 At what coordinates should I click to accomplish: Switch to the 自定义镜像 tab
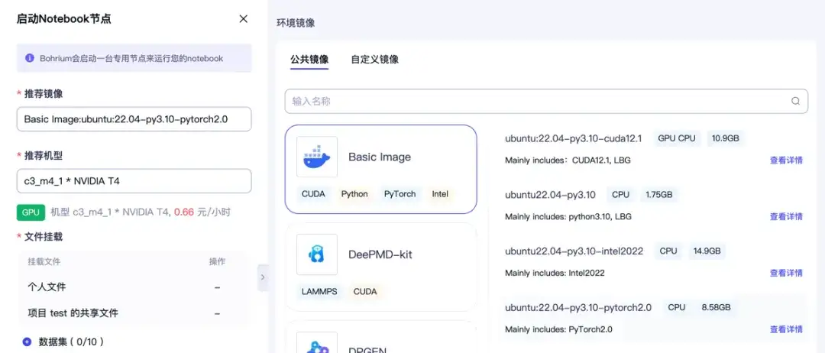pyautogui.click(x=374, y=60)
